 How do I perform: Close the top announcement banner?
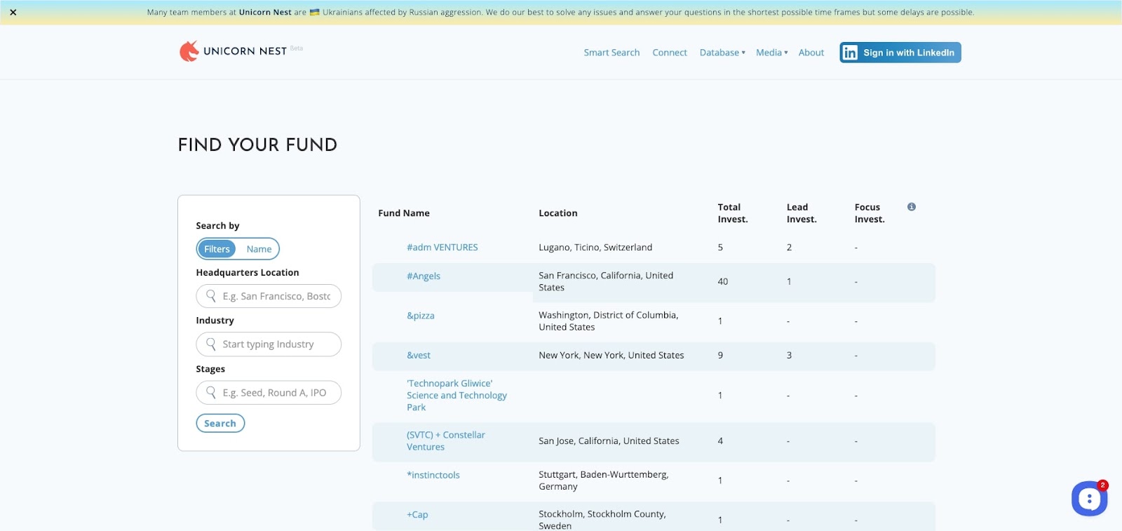13,12
